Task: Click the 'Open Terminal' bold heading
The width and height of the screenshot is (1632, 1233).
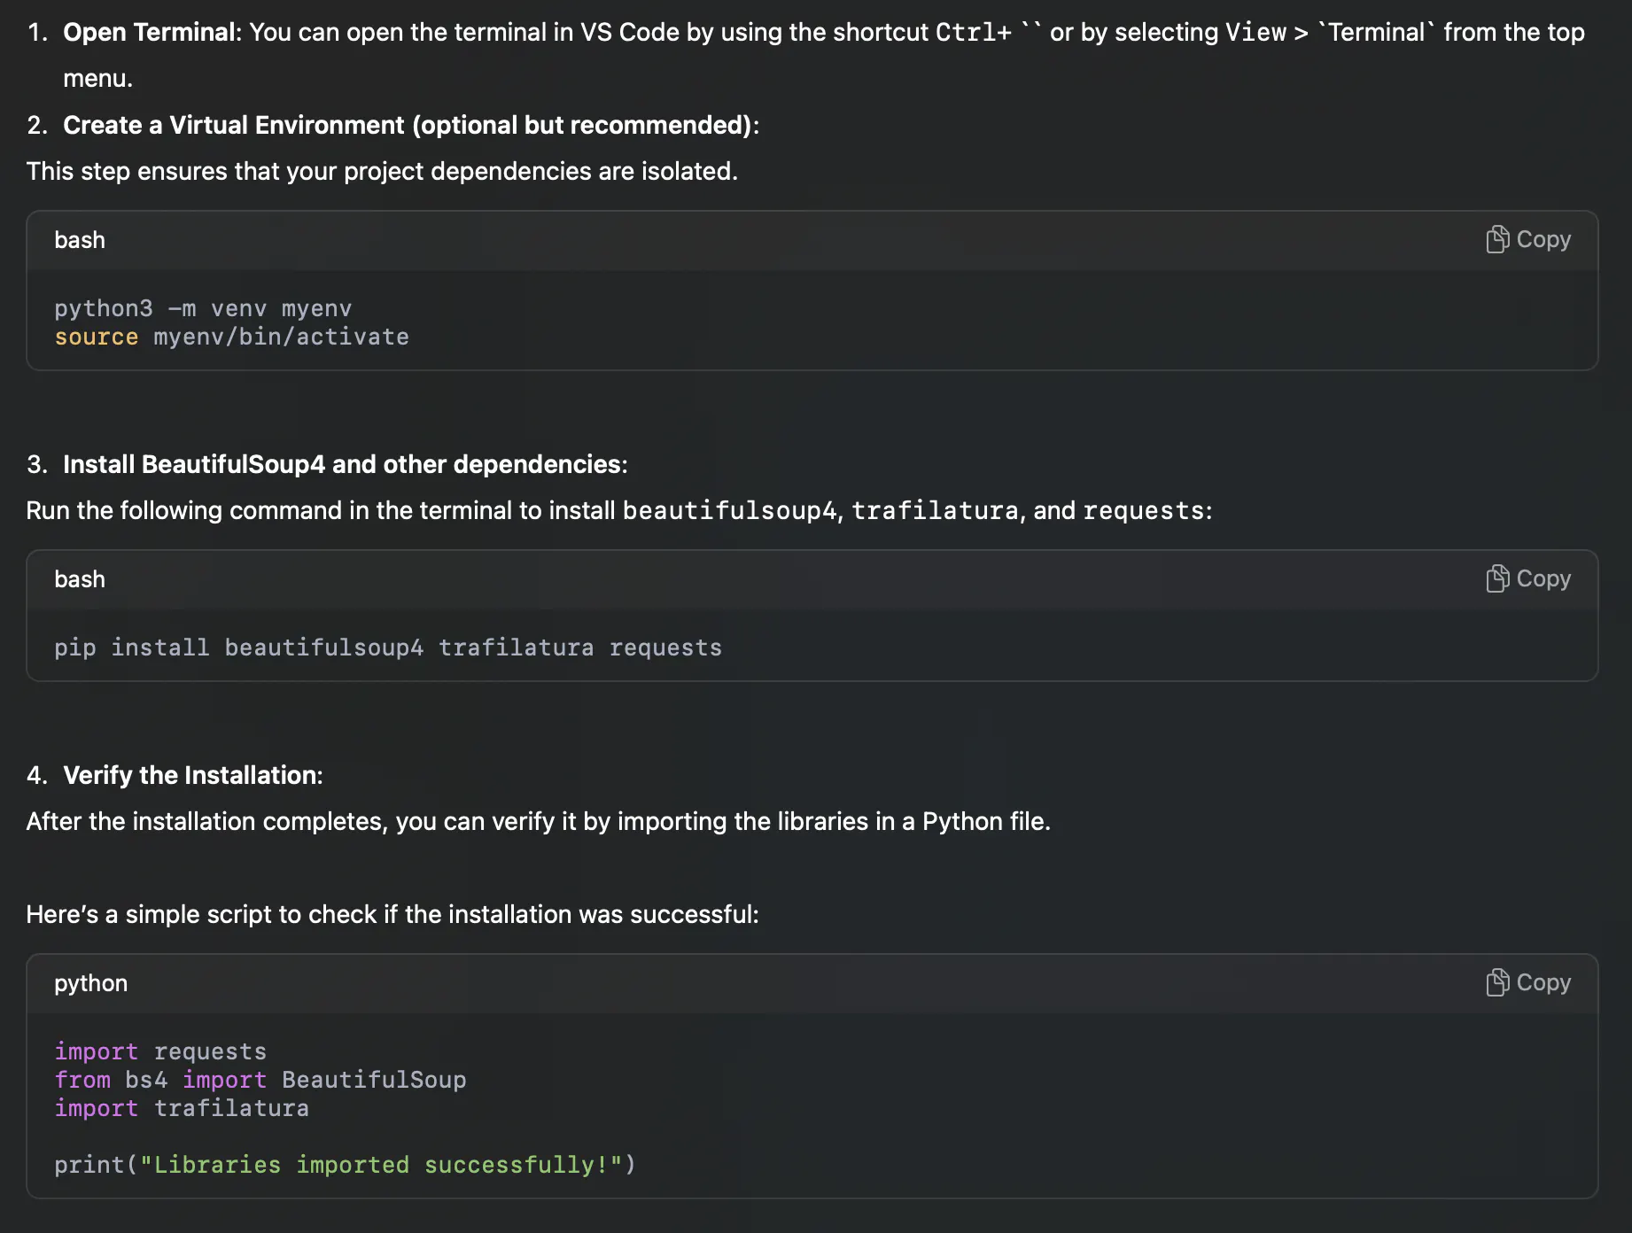Action: [x=149, y=32]
